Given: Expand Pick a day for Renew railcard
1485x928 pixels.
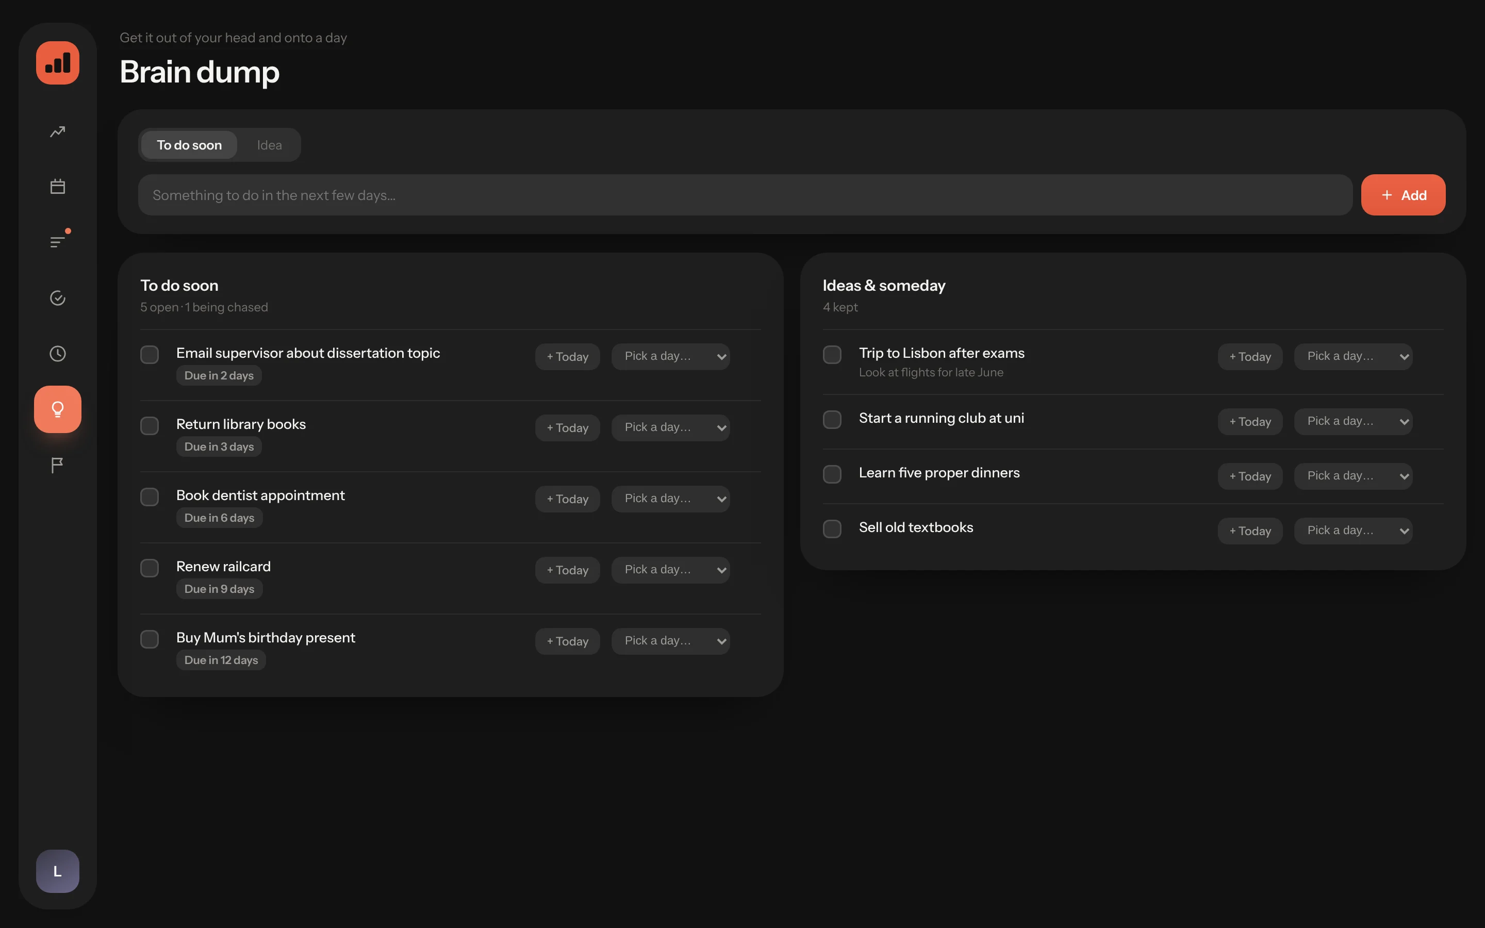Looking at the screenshot, I should click(671, 570).
